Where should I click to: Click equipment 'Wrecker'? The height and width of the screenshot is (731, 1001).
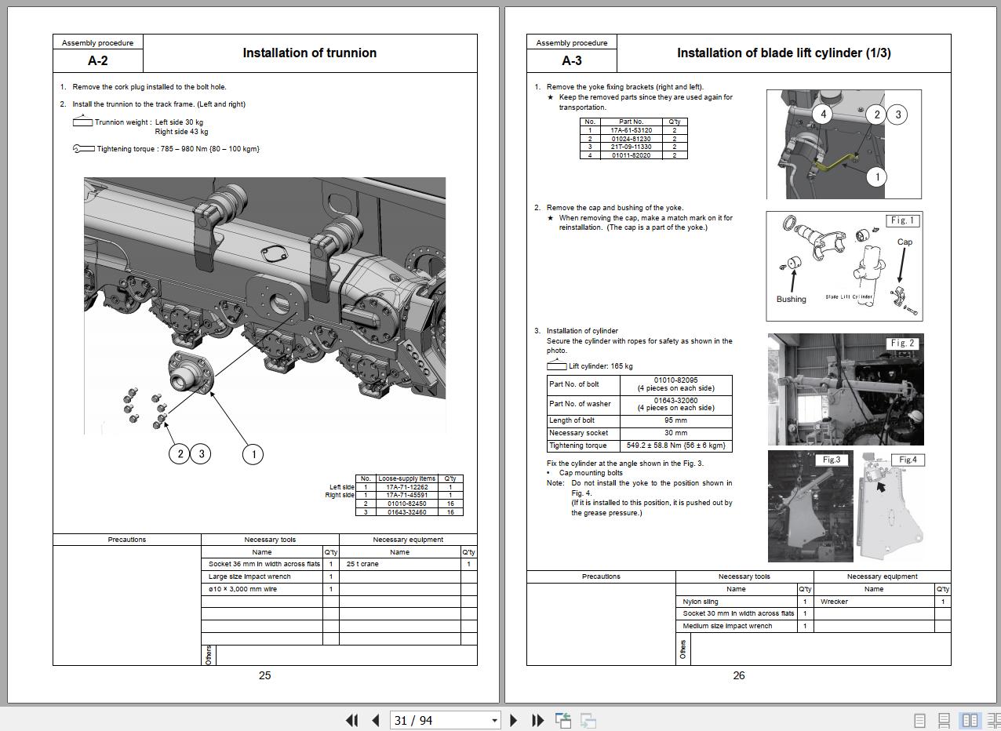pos(834,602)
